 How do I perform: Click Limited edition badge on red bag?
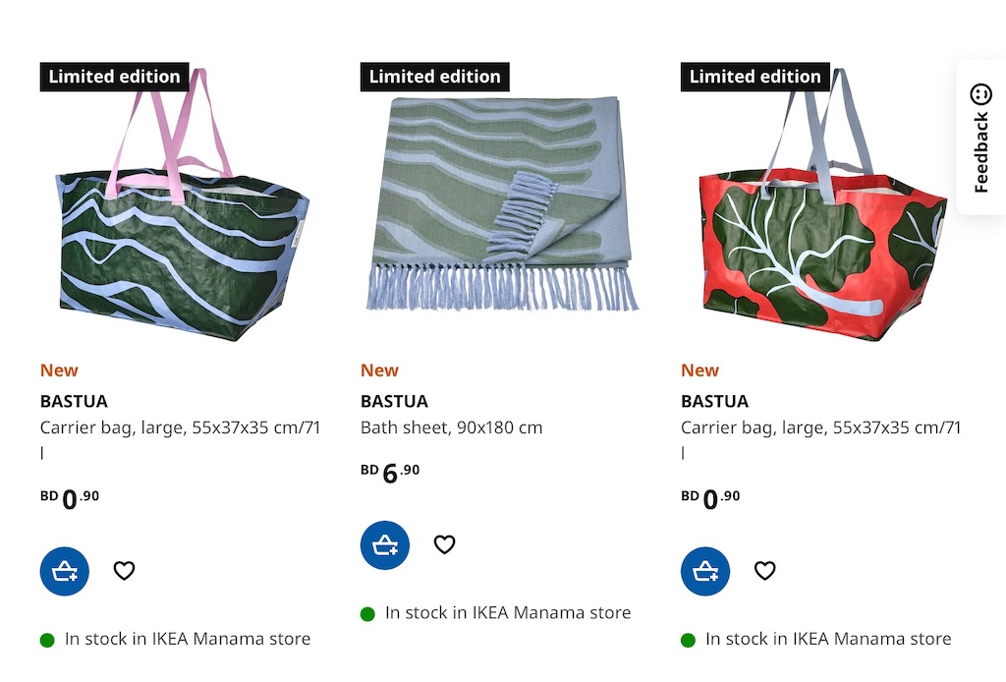755,77
